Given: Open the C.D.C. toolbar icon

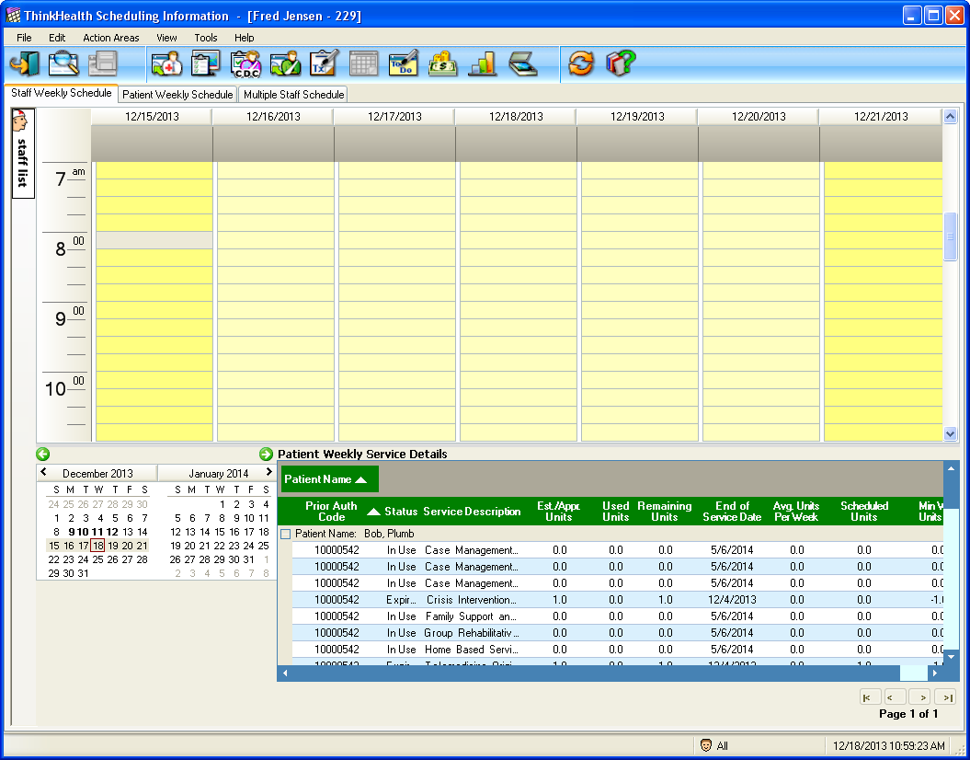Looking at the screenshot, I should point(245,63).
